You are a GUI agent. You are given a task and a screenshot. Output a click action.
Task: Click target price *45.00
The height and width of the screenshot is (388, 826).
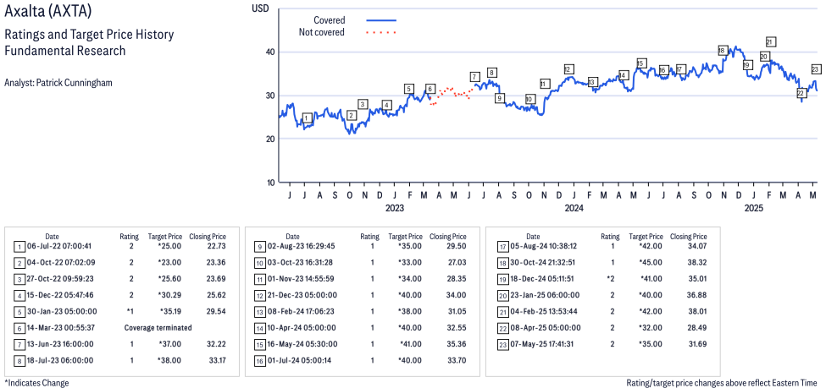651,262
